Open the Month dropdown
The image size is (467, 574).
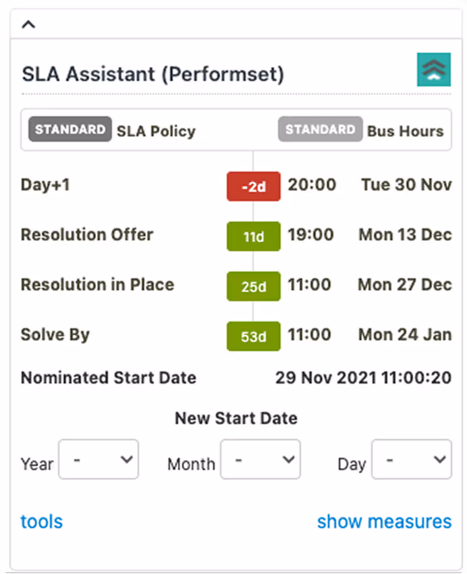pyautogui.click(x=260, y=459)
